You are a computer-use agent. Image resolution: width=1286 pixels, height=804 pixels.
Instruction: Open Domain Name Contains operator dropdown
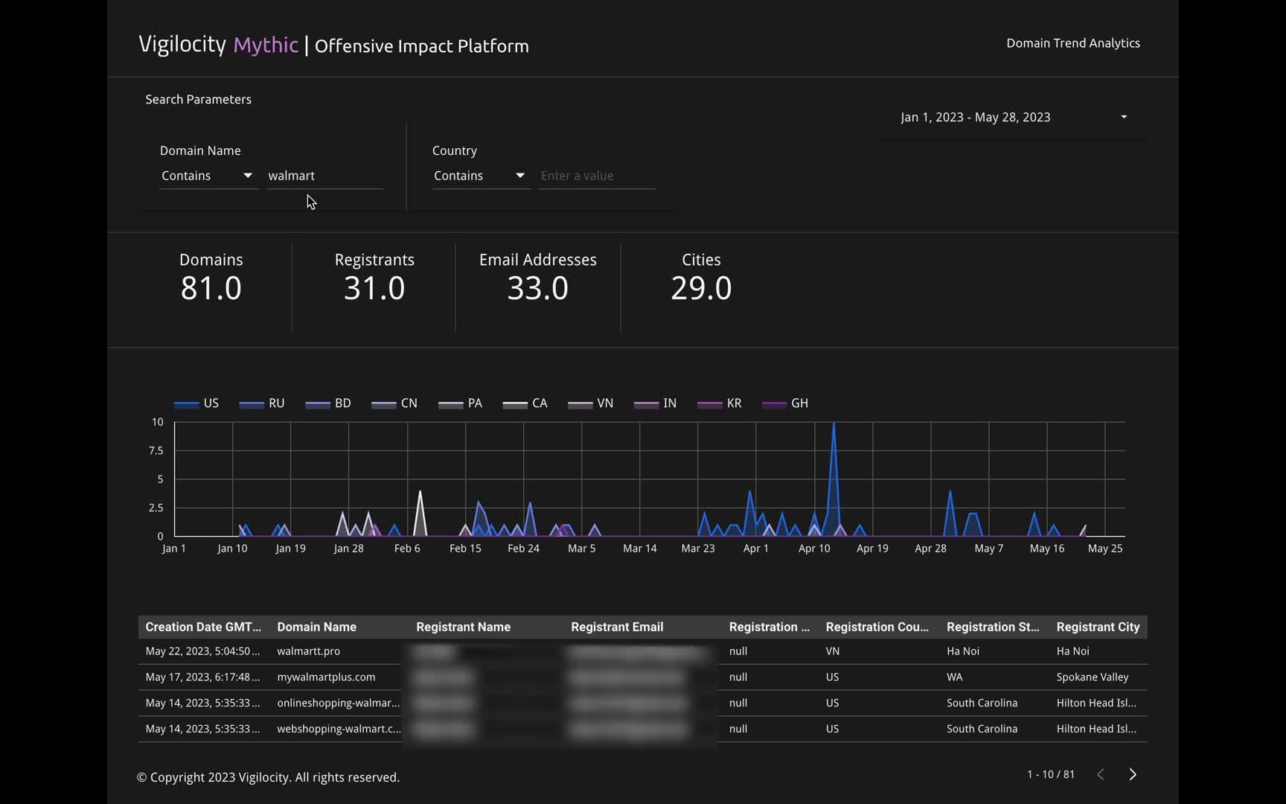(x=208, y=176)
